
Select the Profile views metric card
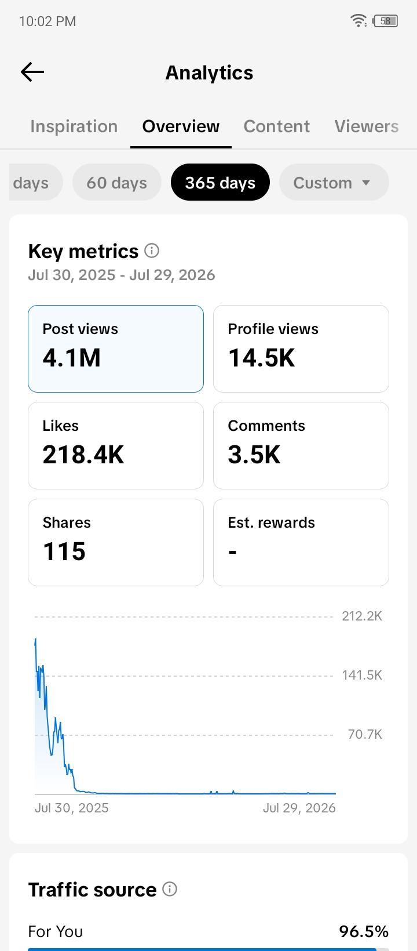[x=301, y=349]
